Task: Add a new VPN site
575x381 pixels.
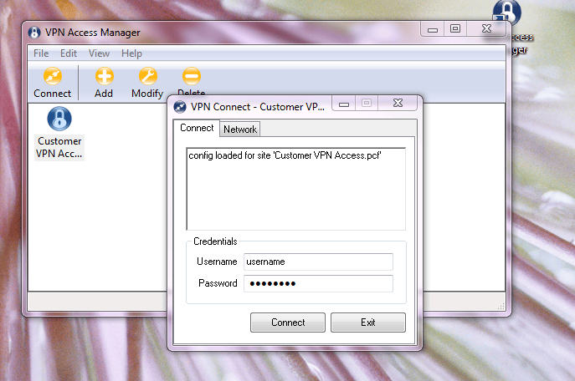Action: tap(104, 83)
